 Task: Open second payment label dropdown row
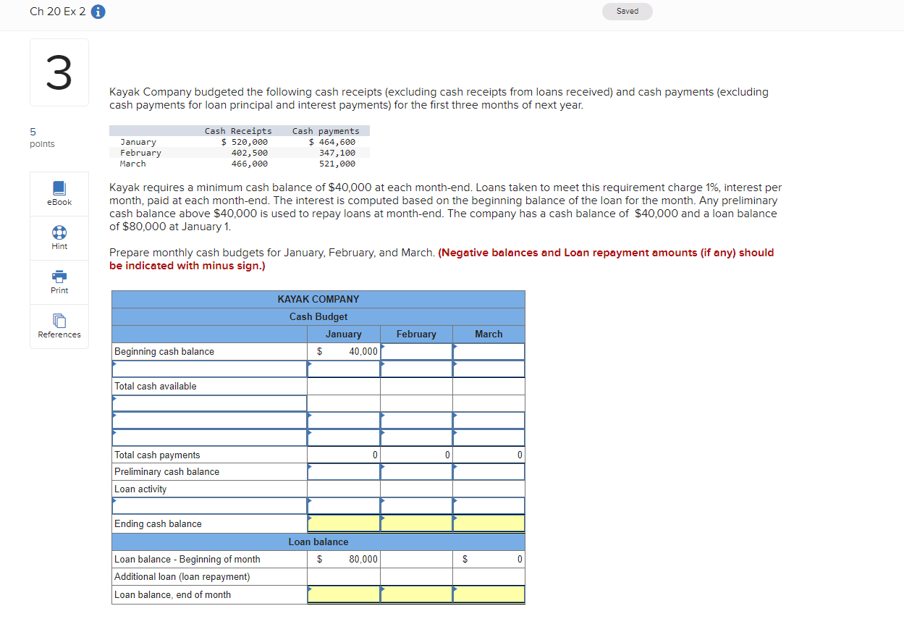210,420
